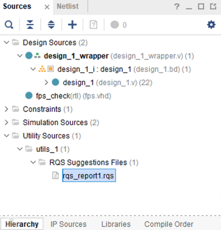The image size is (221, 230).
Task: Open the Compile Order tab
Action: click(x=169, y=224)
